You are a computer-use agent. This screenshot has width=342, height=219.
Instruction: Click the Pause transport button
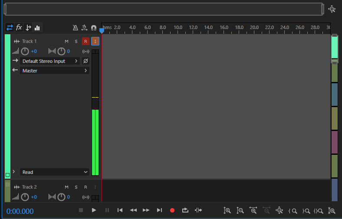point(107,210)
